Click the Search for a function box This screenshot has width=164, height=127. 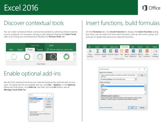(119, 76)
